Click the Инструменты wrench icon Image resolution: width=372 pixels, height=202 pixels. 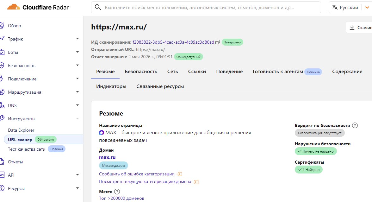tap(2, 118)
